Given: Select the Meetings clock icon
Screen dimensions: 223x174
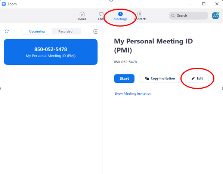Looking at the screenshot, I should click(120, 14).
